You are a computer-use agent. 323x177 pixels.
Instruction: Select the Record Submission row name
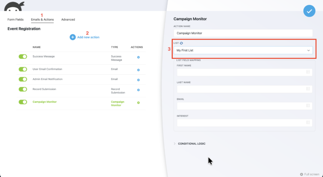44,89
